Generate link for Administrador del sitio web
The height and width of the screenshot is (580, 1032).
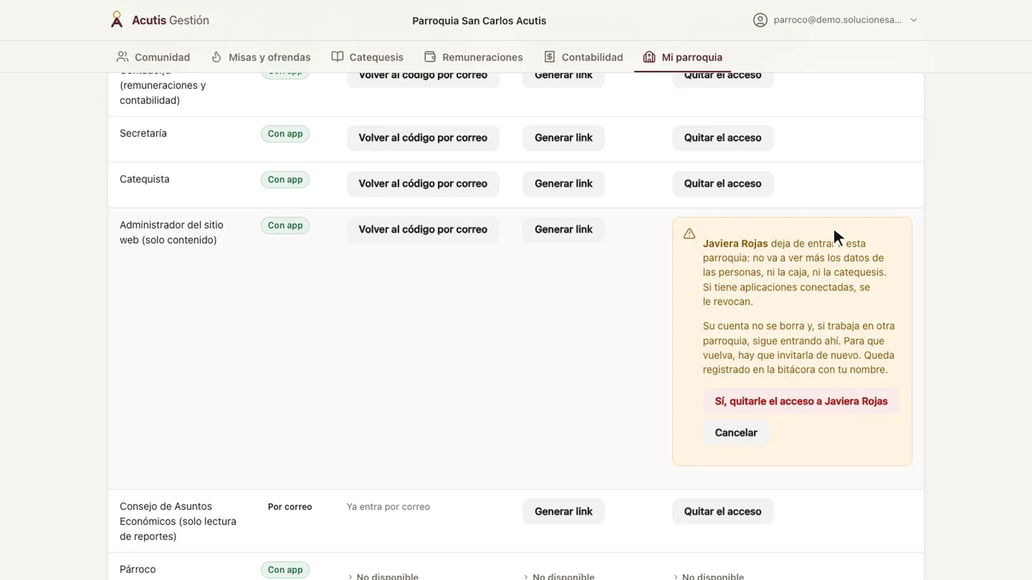[x=564, y=229]
